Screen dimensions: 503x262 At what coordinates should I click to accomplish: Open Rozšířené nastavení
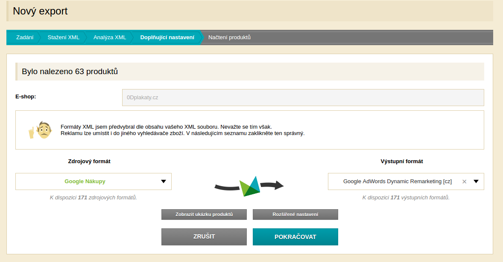[x=295, y=214]
